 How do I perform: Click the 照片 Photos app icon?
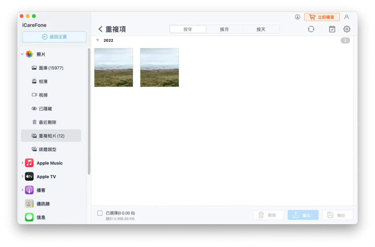click(x=29, y=54)
